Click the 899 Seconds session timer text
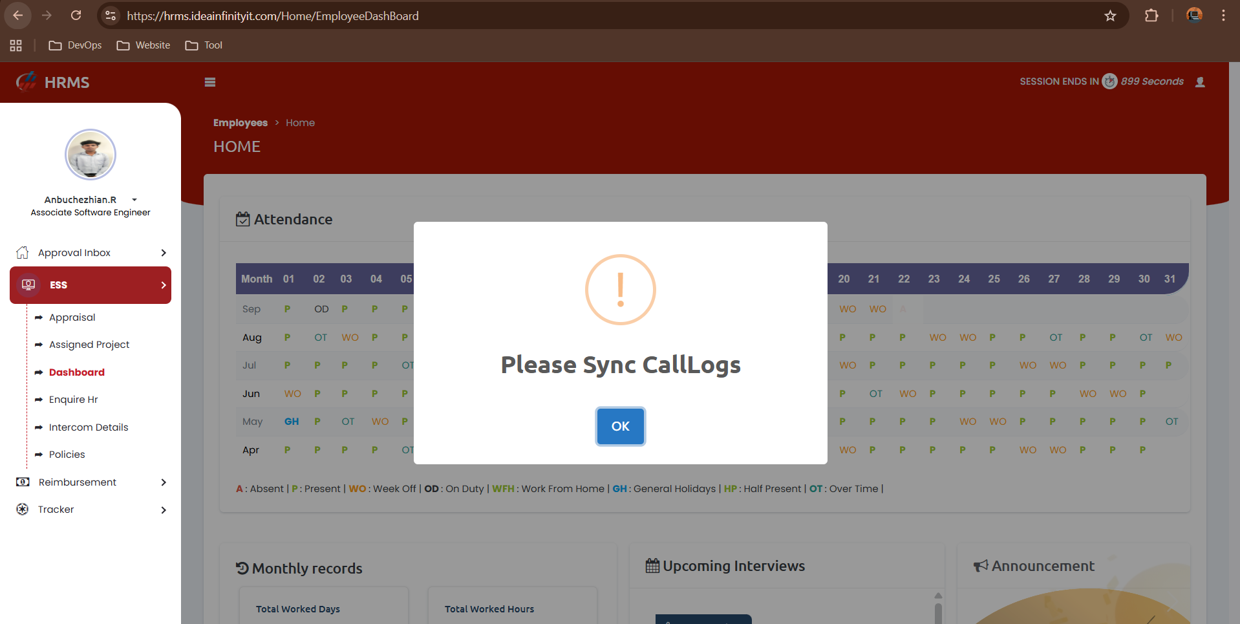 (x=1152, y=81)
